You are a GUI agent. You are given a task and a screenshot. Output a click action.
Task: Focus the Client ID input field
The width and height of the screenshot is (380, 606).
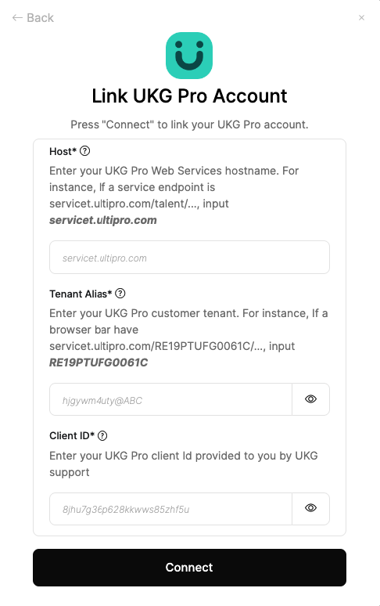[170, 509]
